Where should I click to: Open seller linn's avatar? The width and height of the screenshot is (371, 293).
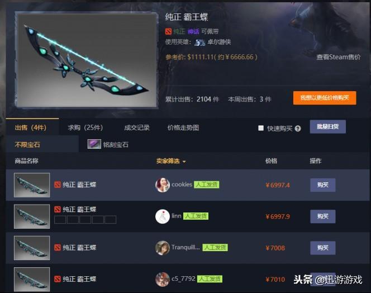coord(163,216)
